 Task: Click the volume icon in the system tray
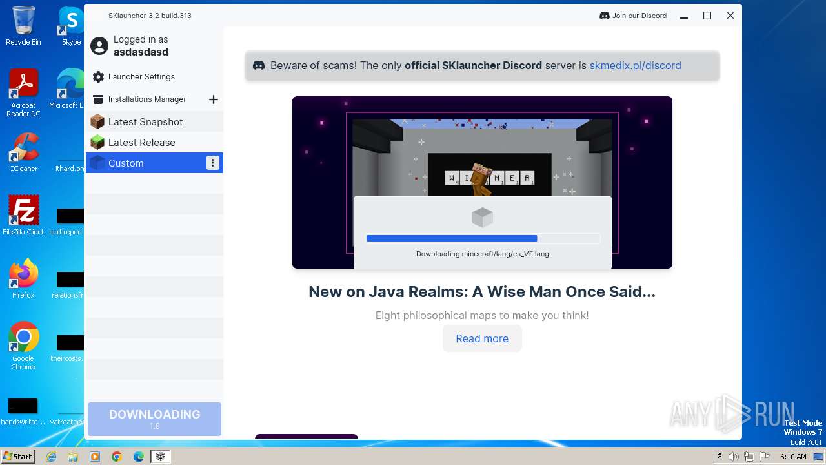tap(734, 457)
